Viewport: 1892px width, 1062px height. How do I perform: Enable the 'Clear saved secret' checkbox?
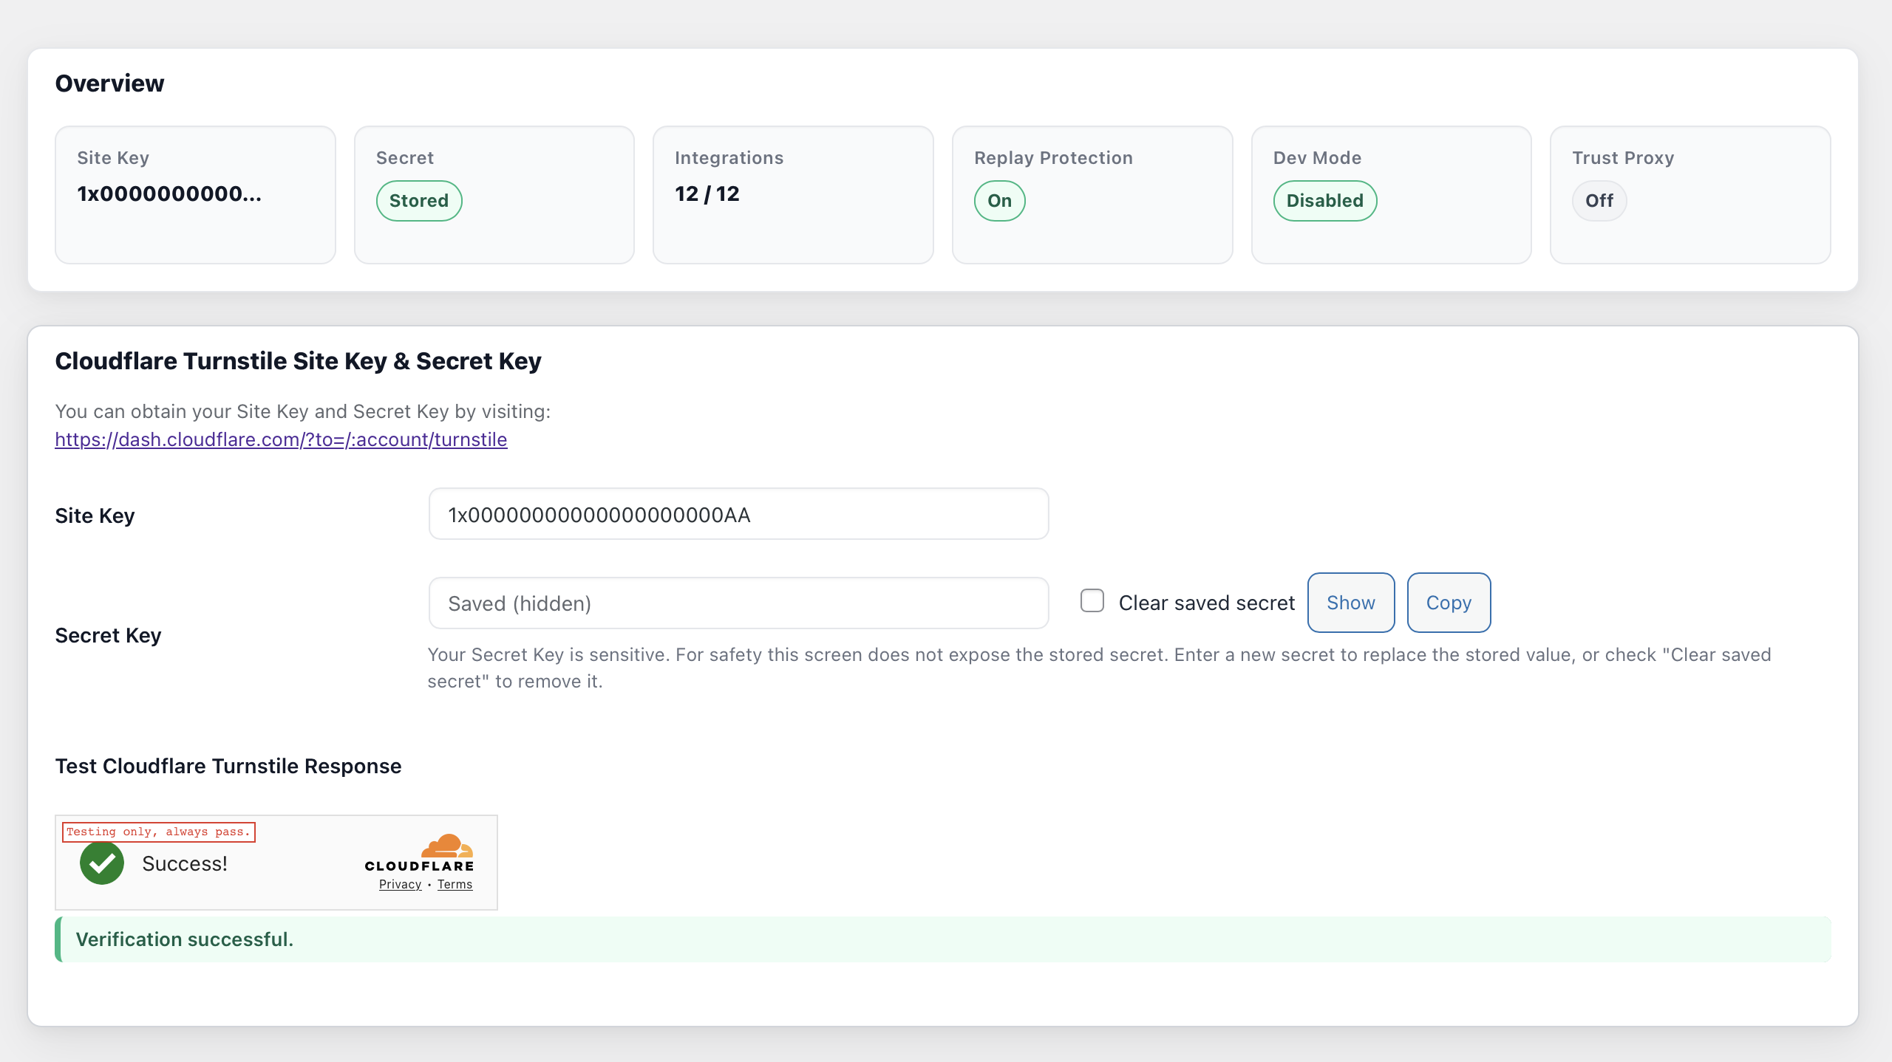pos(1092,601)
